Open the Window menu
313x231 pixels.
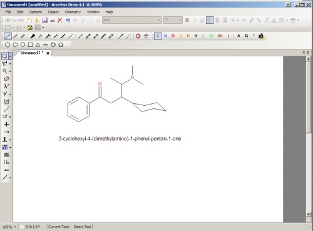click(x=93, y=12)
